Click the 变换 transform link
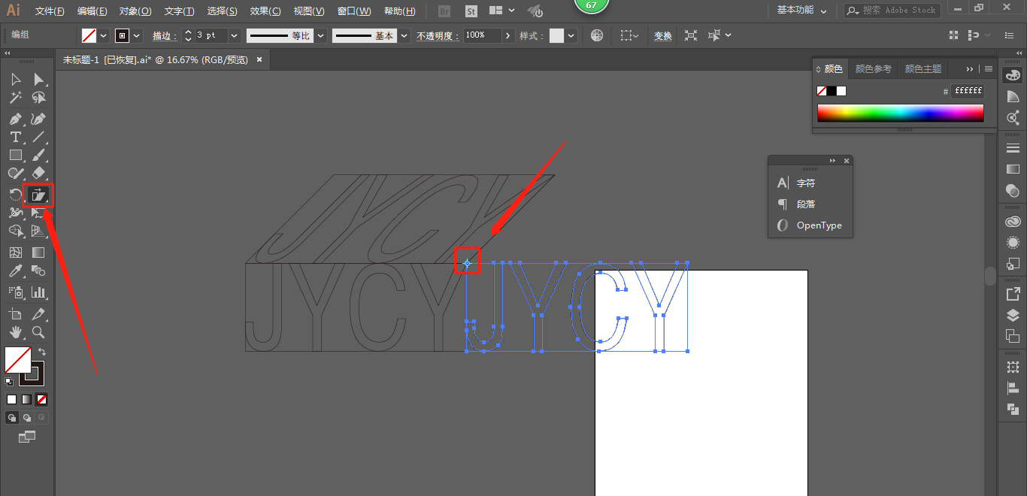1027x496 pixels. 662,35
